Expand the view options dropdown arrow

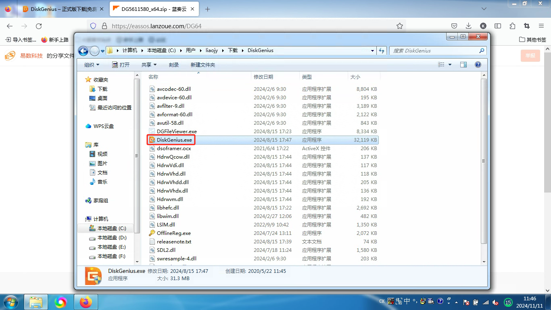click(x=450, y=65)
